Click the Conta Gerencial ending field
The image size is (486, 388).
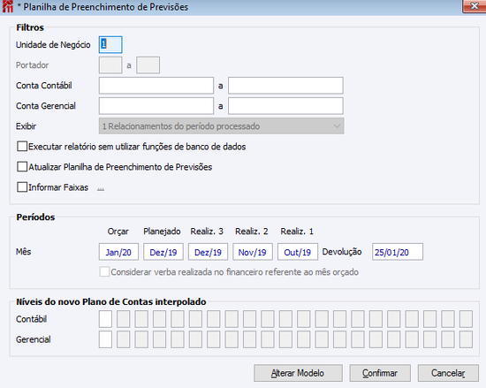pyautogui.click(x=285, y=106)
